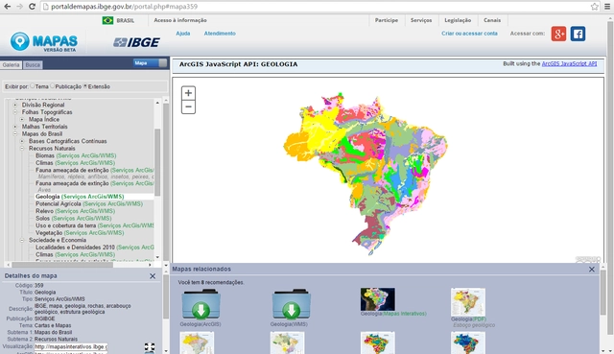This screenshot has width=614, height=354.
Task: Select the Extensão radio button
Action: click(85, 85)
